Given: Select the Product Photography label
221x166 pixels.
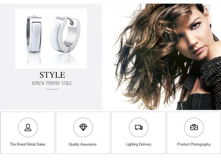Looking at the screenshot, I should pyautogui.click(x=194, y=144).
